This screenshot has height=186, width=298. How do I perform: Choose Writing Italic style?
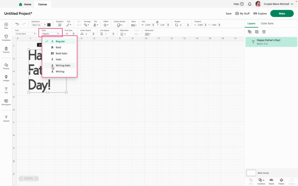click(x=63, y=65)
